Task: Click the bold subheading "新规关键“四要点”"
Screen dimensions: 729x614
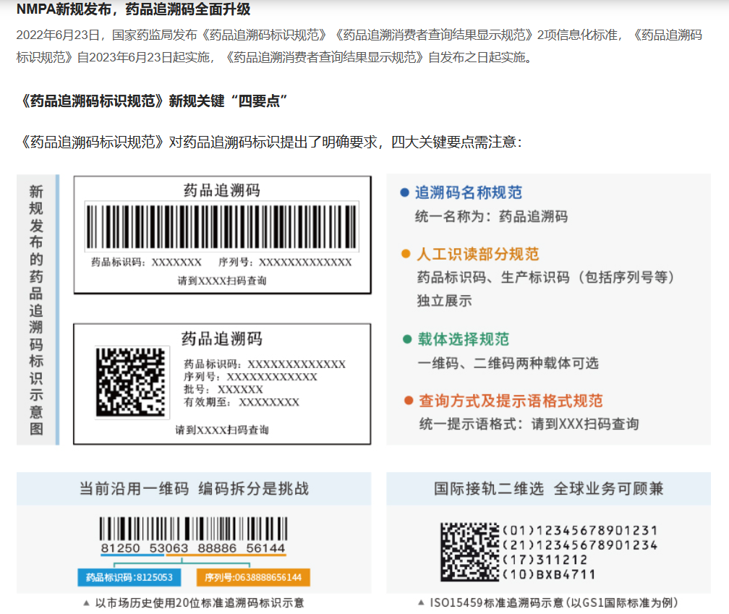Action: (x=228, y=101)
